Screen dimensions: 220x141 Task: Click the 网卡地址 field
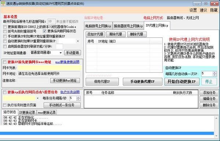tap(49, 74)
